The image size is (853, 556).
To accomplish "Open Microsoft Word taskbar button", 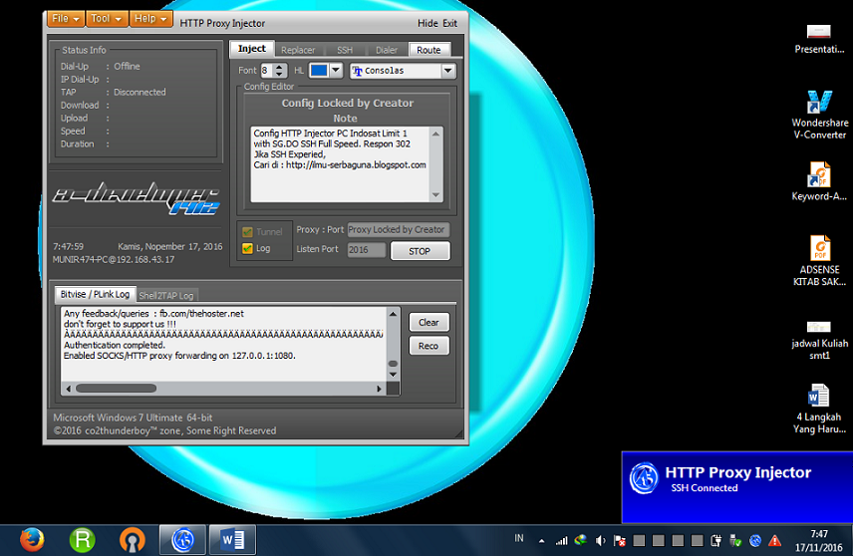I will [x=232, y=540].
